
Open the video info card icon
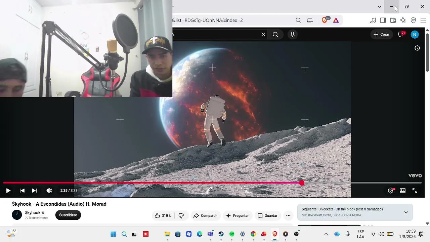coord(417,48)
